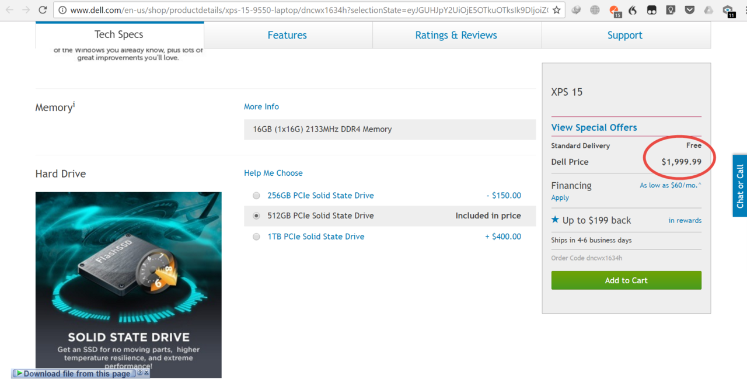747x382 pixels.
Task: Open the As low as $60/mo. link
Action: coord(671,185)
